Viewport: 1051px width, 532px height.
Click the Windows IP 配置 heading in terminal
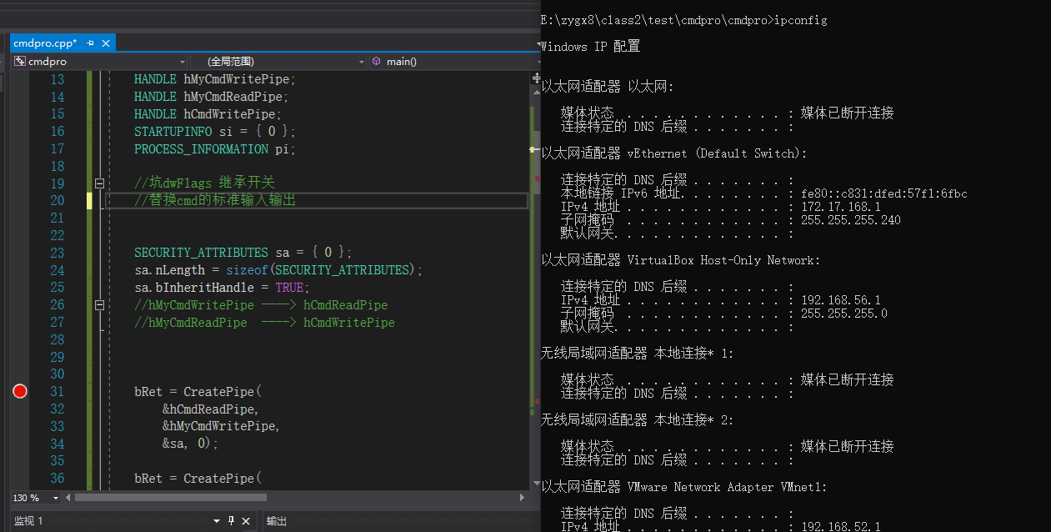pos(591,47)
